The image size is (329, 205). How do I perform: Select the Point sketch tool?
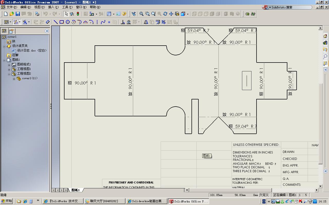coord(109,22)
